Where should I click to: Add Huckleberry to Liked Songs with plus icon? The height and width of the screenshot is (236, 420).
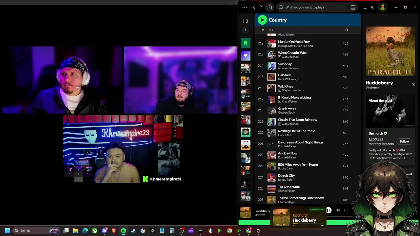(413, 85)
